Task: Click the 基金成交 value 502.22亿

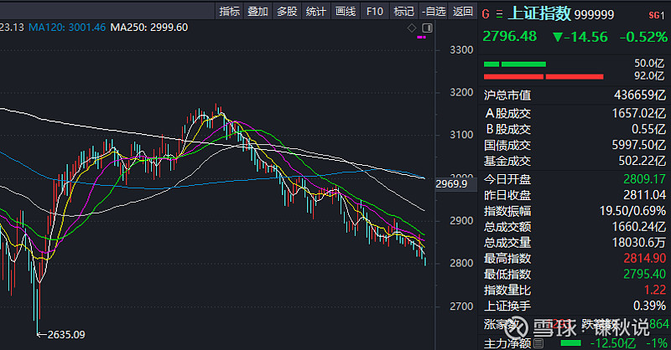Action: (x=642, y=161)
